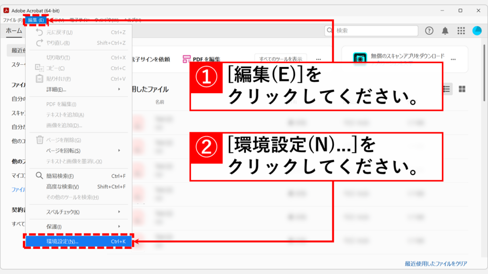Click the 名前 column header
This screenshot has height=274, width=488.
pos(160,102)
